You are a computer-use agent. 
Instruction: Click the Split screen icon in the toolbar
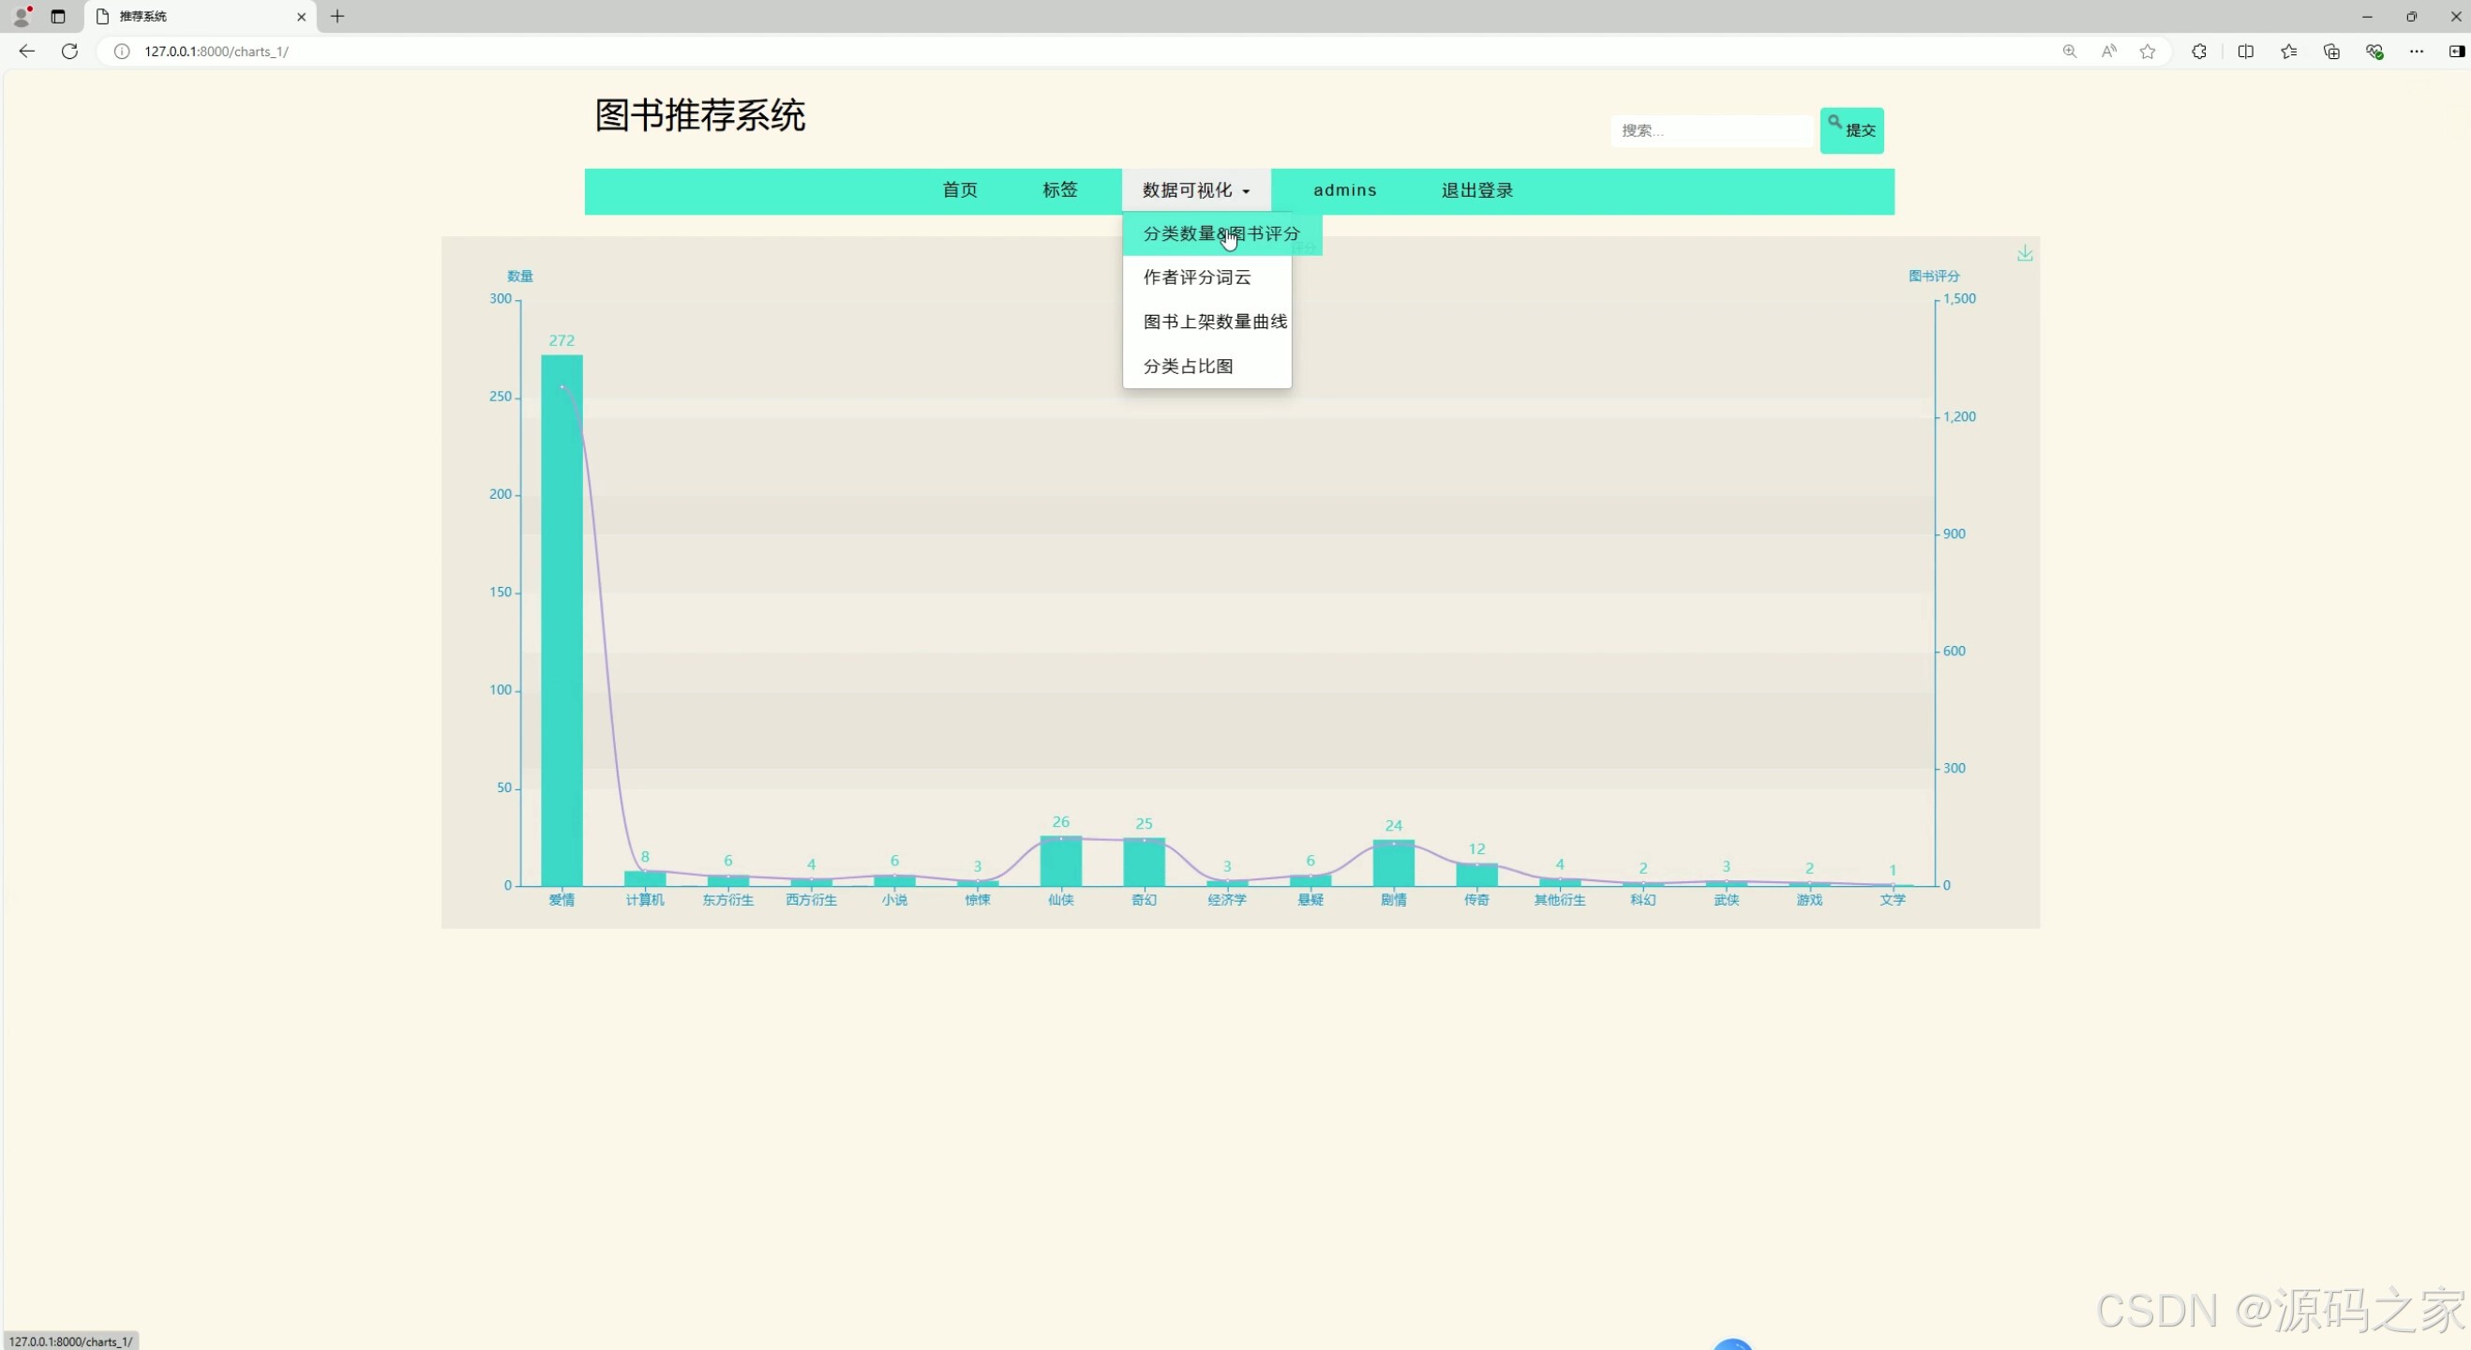coord(2247,52)
